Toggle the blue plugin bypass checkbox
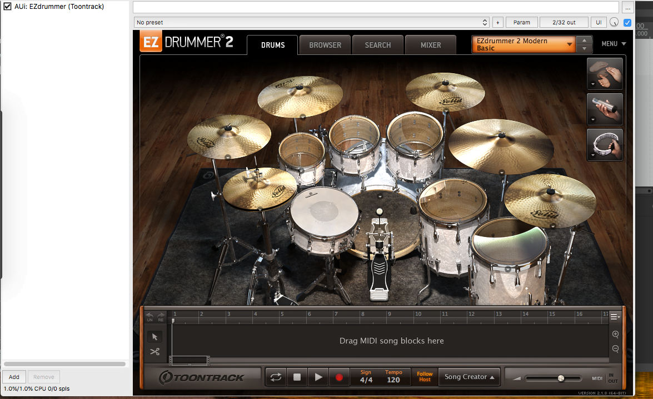The image size is (653, 399). (x=627, y=22)
